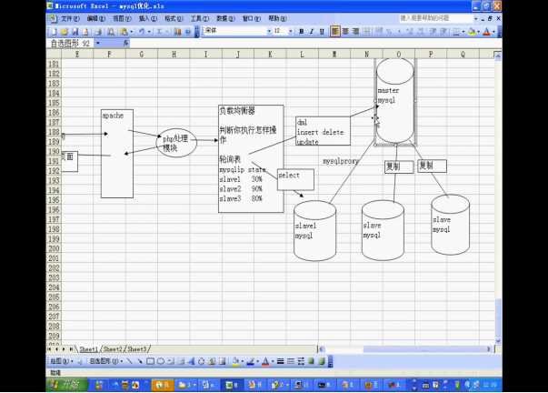
Task: Select the Line tool in drawing toolbar
Action: tap(128, 361)
